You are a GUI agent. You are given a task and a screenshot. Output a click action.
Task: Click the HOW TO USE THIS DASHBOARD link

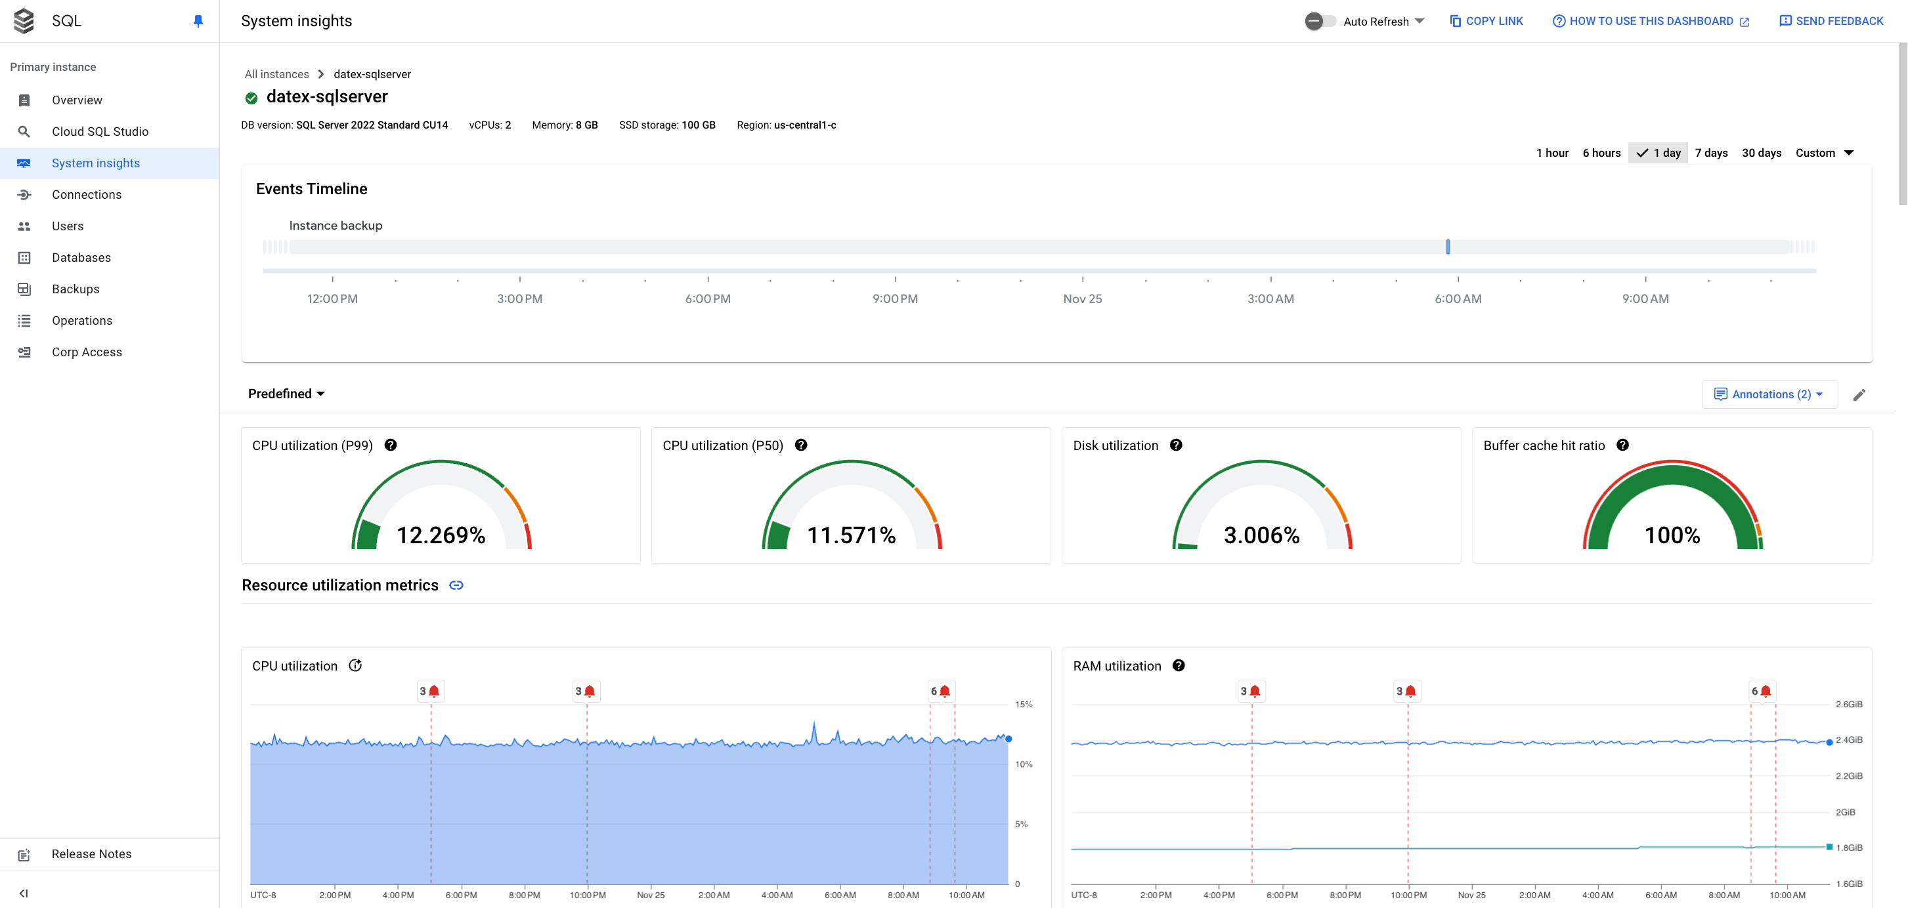(1649, 22)
